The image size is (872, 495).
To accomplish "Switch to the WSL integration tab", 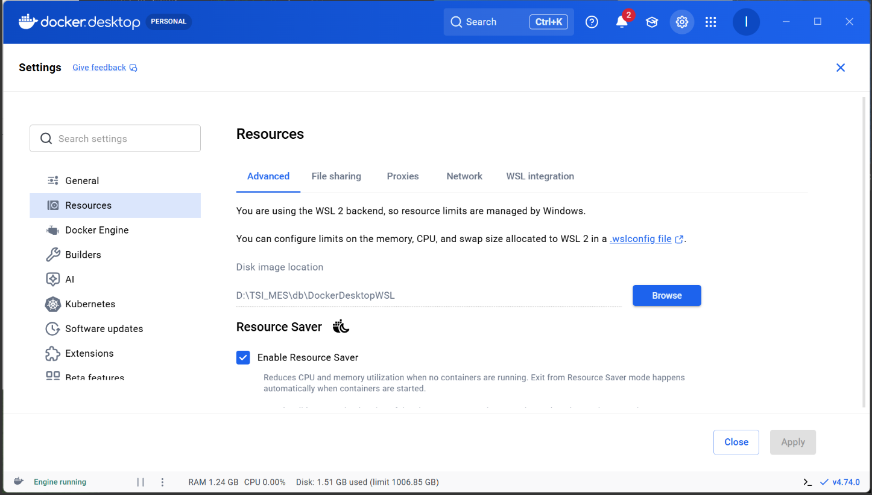I will pos(540,176).
